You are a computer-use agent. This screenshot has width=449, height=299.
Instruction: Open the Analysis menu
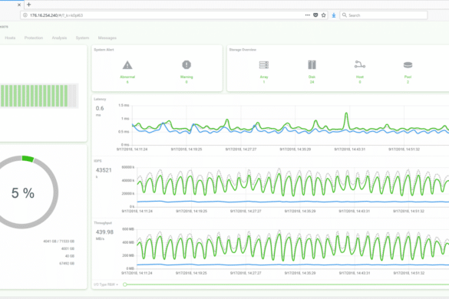(59, 38)
